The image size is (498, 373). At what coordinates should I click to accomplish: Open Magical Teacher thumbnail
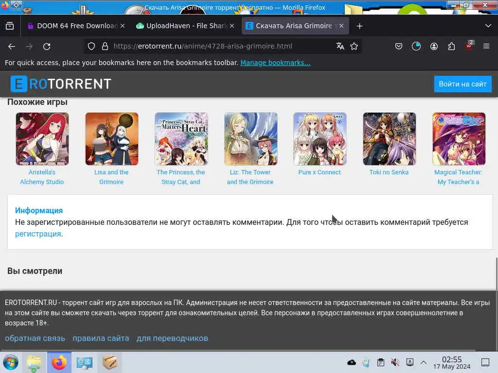point(459,139)
